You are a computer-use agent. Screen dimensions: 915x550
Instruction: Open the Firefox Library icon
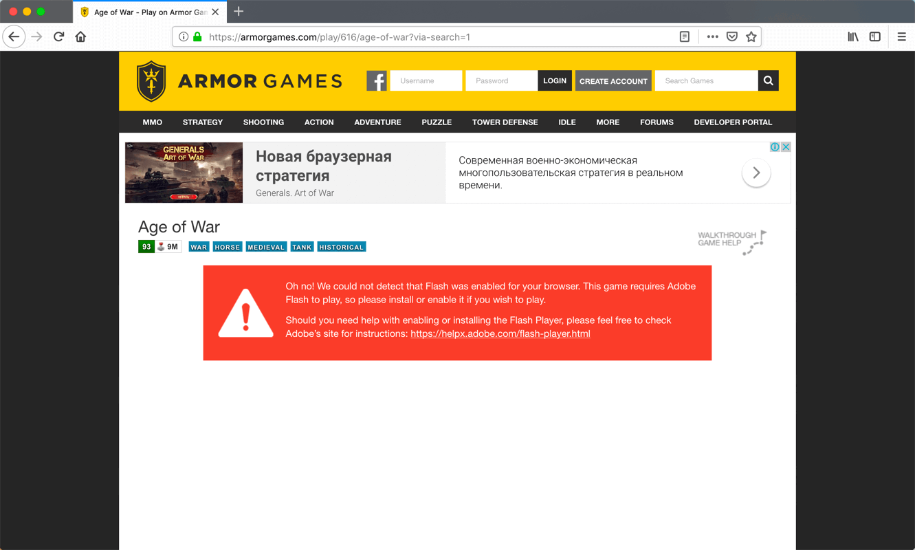[x=852, y=36]
